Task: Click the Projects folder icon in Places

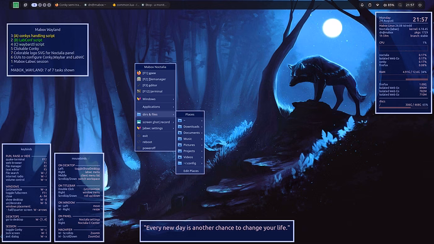Action: click(180, 151)
